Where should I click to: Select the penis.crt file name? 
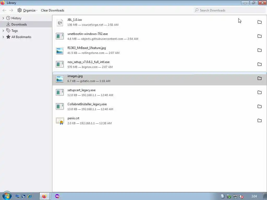(73, 118)
